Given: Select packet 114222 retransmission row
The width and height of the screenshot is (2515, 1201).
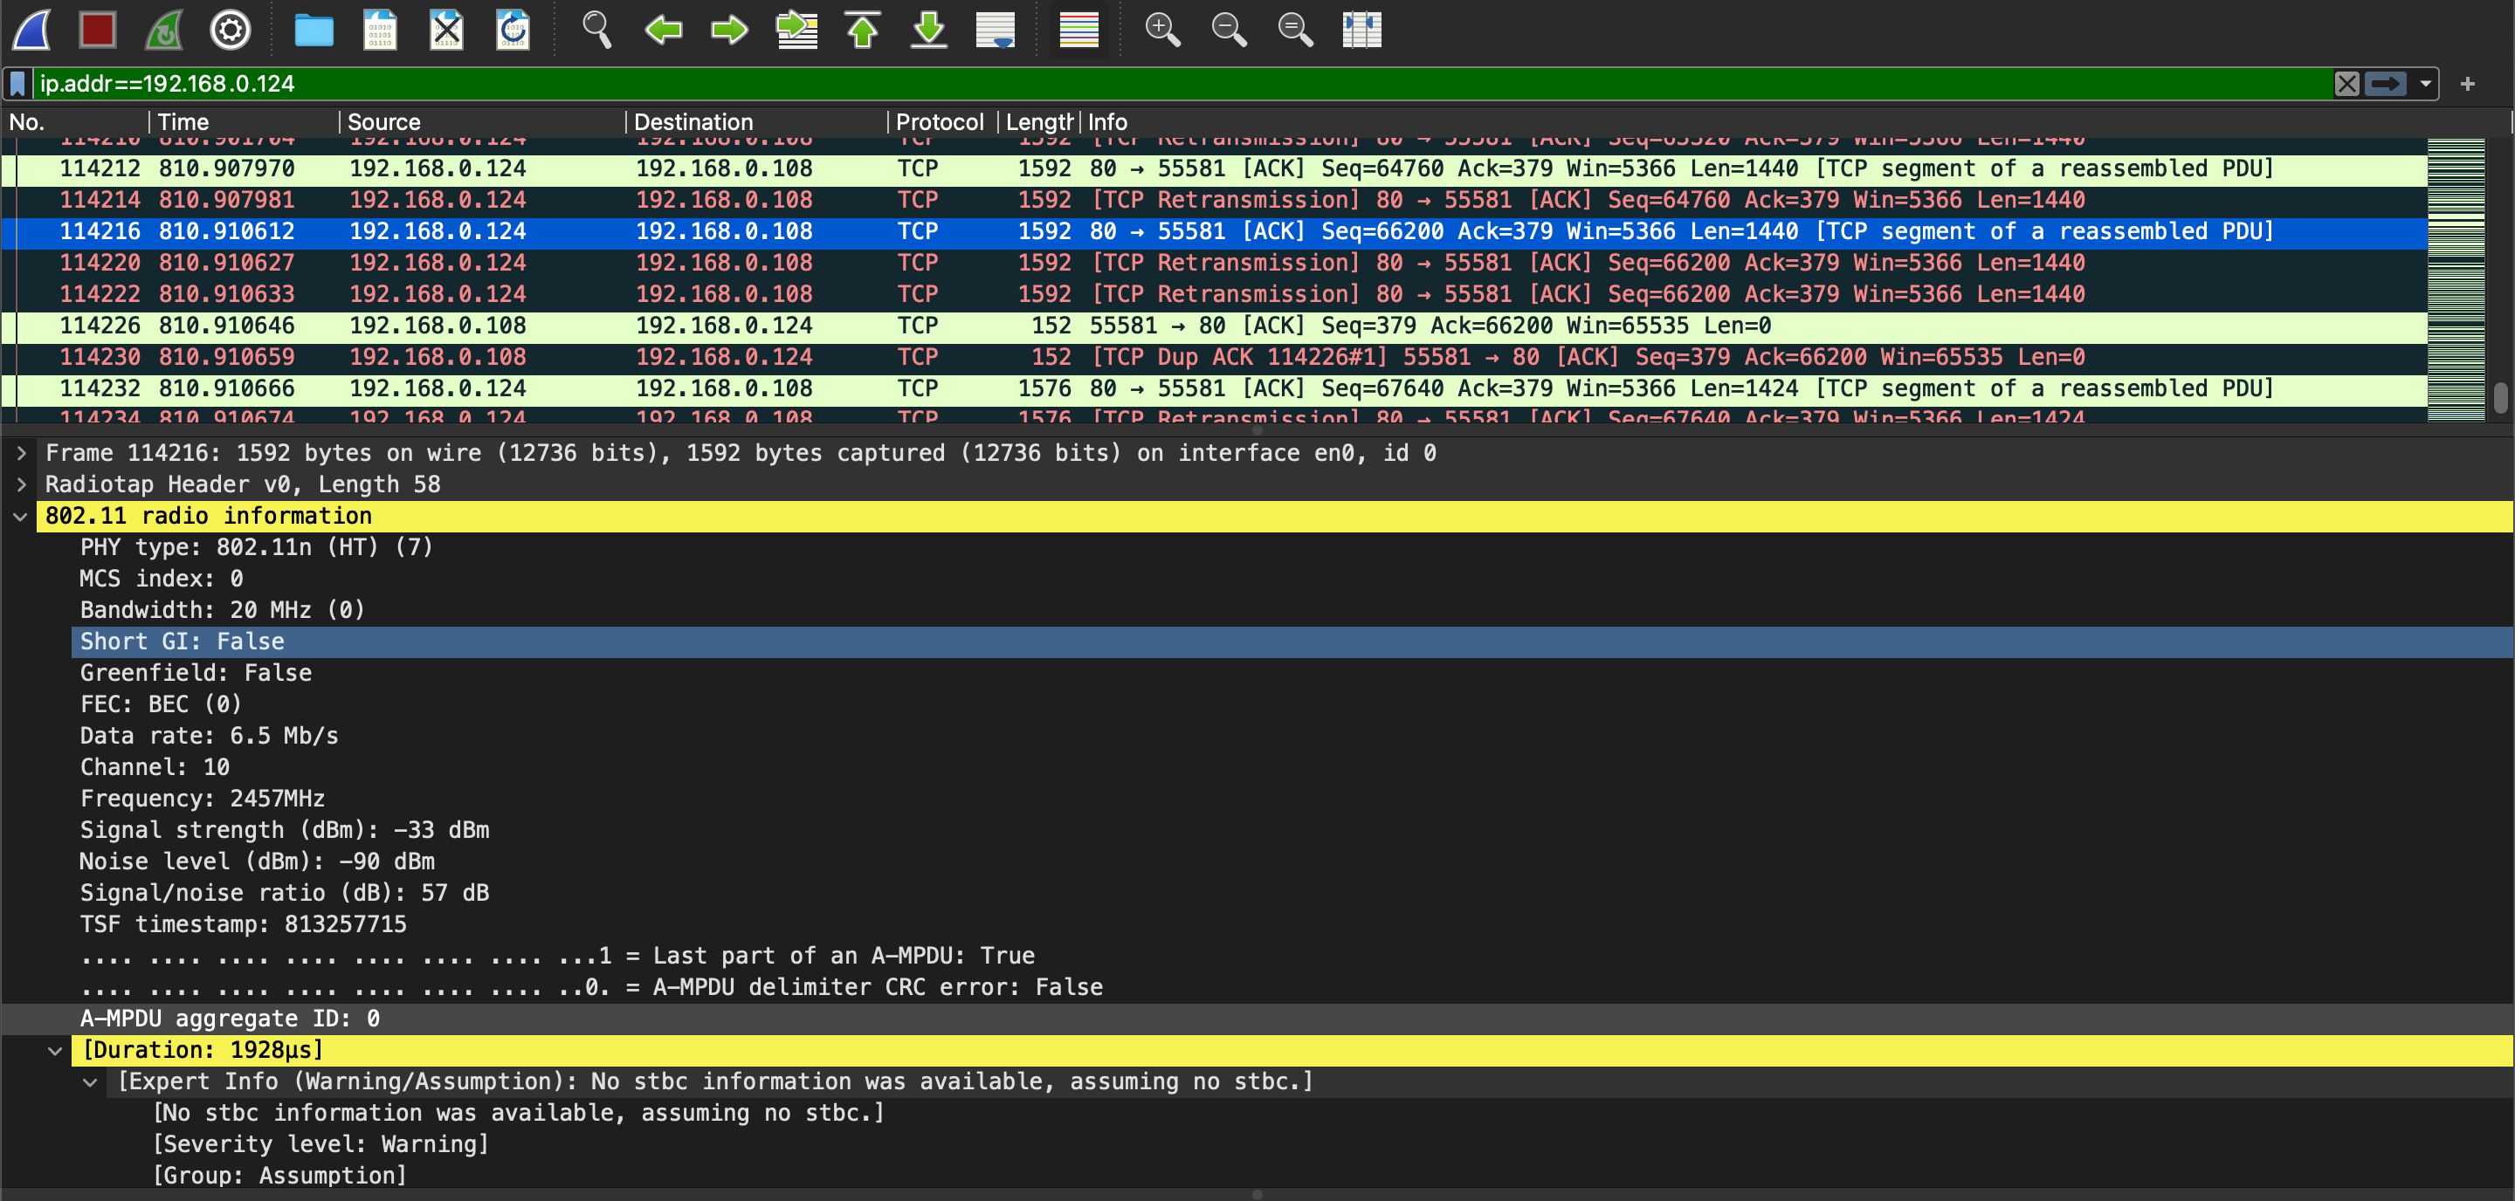Looking at the screenshot, I should click(1215, 295).
